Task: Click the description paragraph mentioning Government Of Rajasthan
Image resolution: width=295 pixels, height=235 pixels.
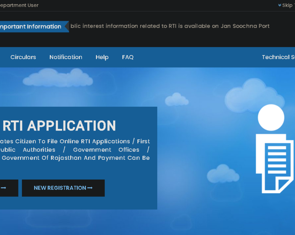Action: point(76,150)
